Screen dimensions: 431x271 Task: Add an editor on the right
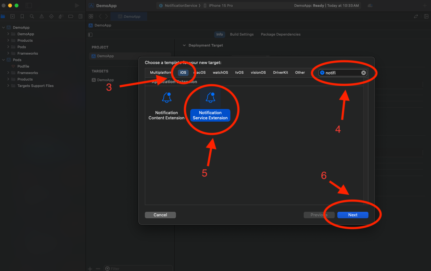click(426, 16)
